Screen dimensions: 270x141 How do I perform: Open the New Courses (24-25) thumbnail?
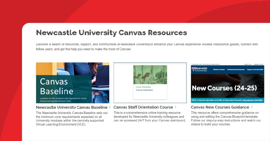[x=227, y=83]
